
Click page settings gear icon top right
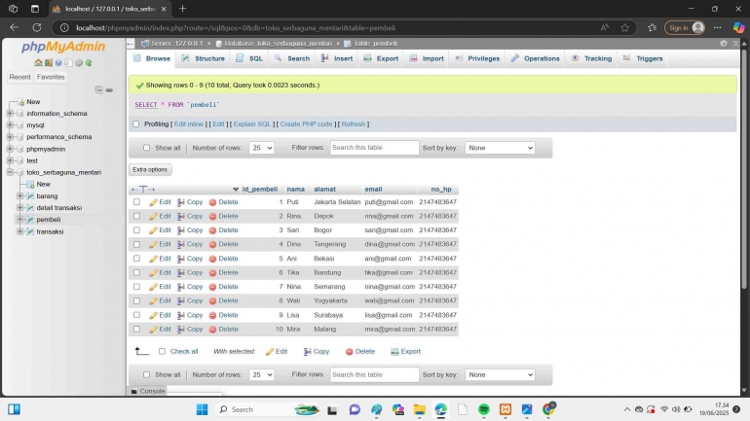pos(723,44)
